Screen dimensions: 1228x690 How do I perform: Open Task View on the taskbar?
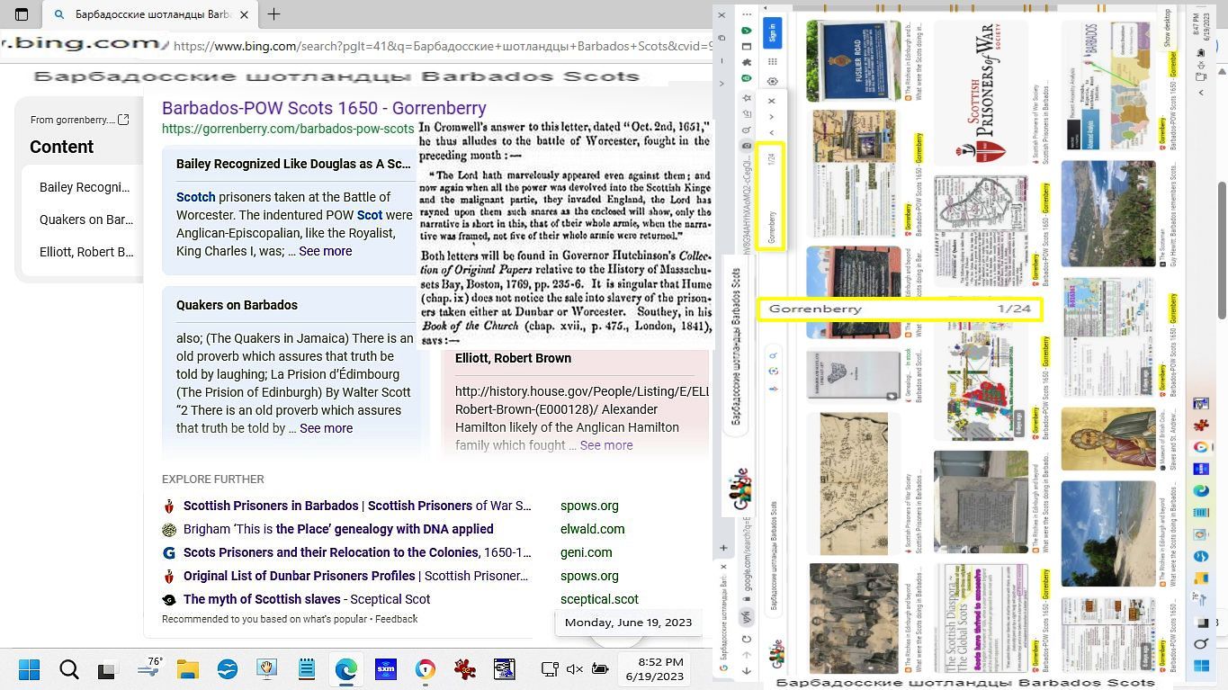[x=107, y=669]
